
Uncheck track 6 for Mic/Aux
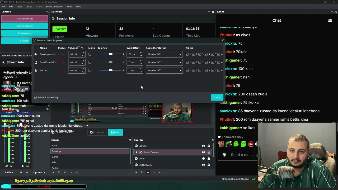219,70
